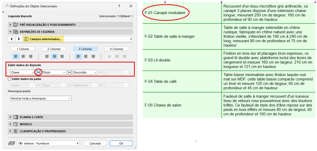Image resolution: width=317 pixels, height=151 pixels.
Task: Click the Classificação e Propriedades panel icon
Action: coord(16,131)
